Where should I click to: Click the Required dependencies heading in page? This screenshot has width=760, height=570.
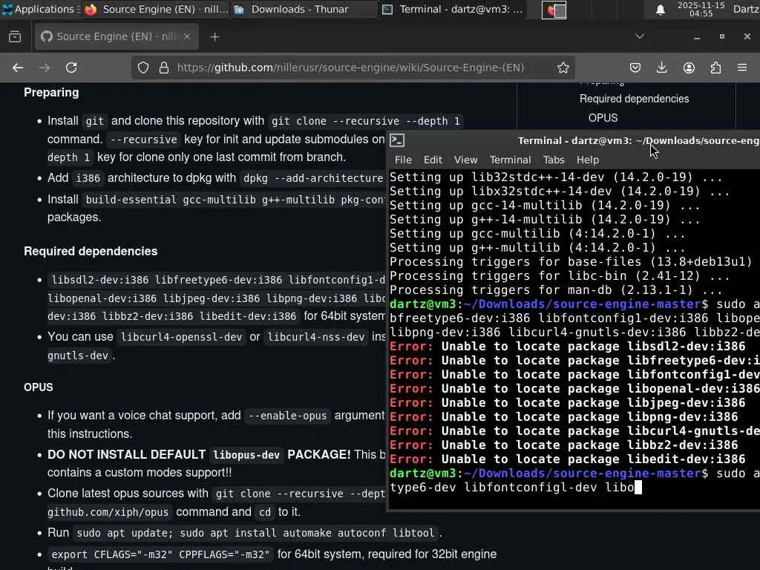pos(91,251)
